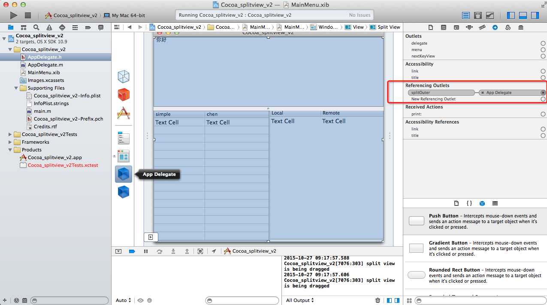Open the Cocoa_splitview_v2 scheme selector

[71, 15]
